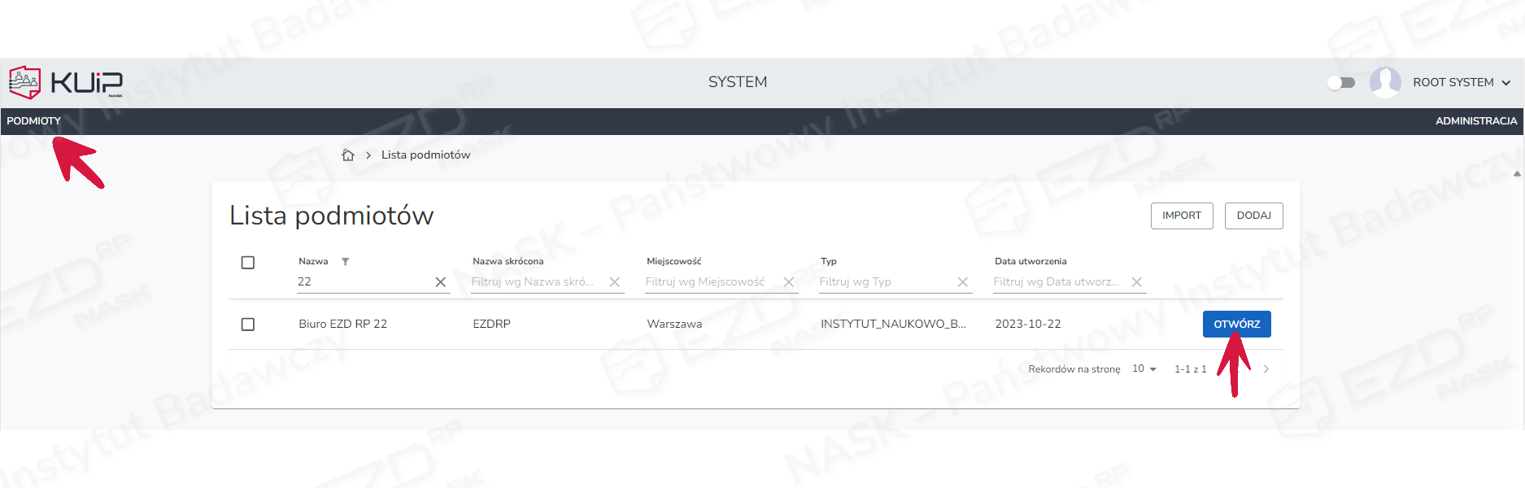Clear the Nazwa filter with X icon
This screenshot has width=1525, height=488.
tap(440, 281)
